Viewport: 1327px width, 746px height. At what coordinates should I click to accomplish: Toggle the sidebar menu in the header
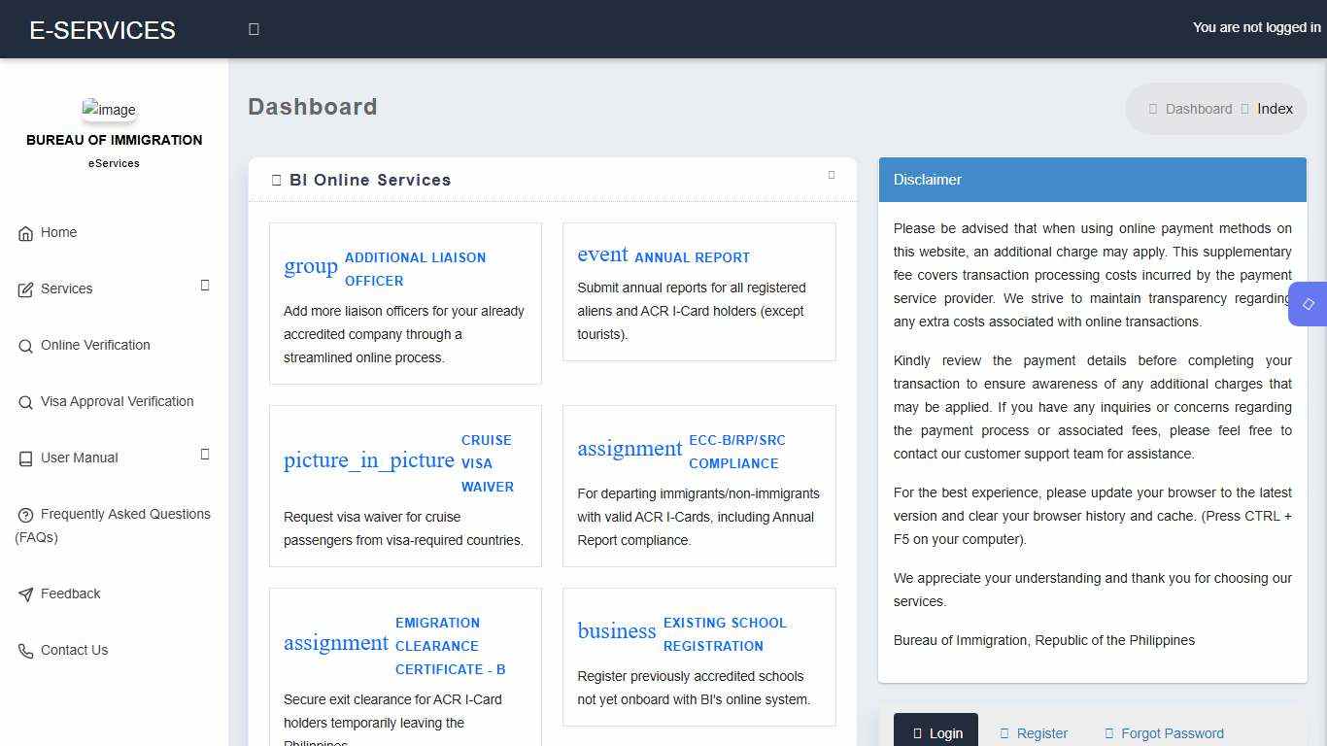254,29
